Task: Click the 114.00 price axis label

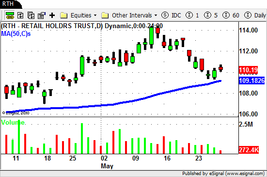Action: coord(249,31)
